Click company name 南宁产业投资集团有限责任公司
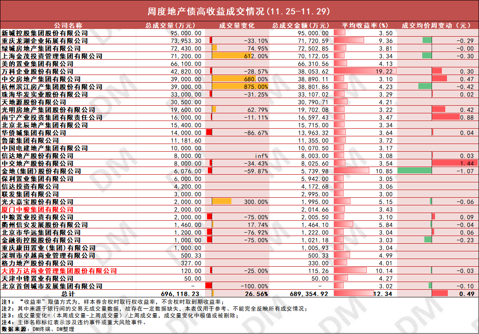 tap(52, 117)
